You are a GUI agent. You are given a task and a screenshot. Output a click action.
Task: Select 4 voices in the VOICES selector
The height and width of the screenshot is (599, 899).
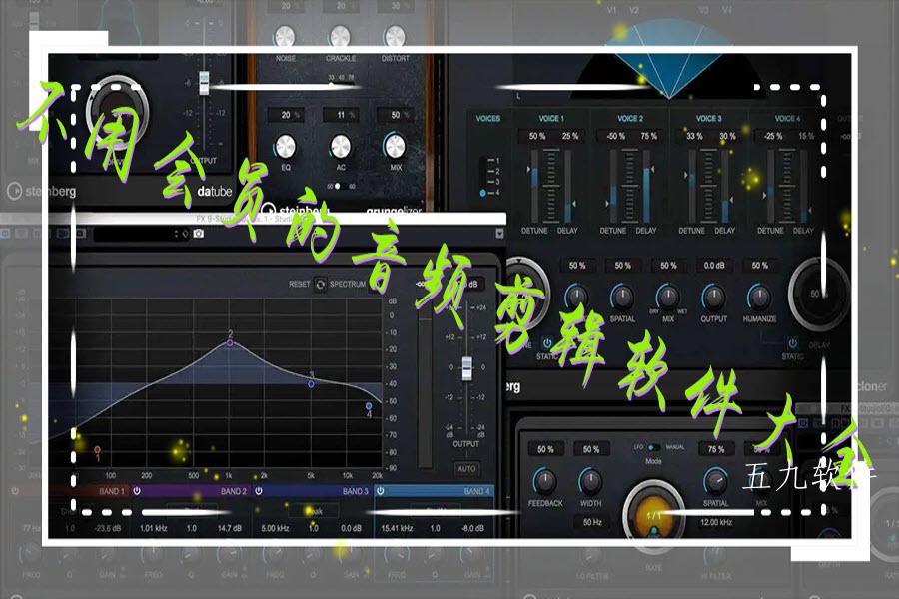click(x=484, y=193)
